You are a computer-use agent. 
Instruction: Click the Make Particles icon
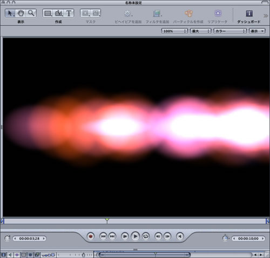[188, 13]
